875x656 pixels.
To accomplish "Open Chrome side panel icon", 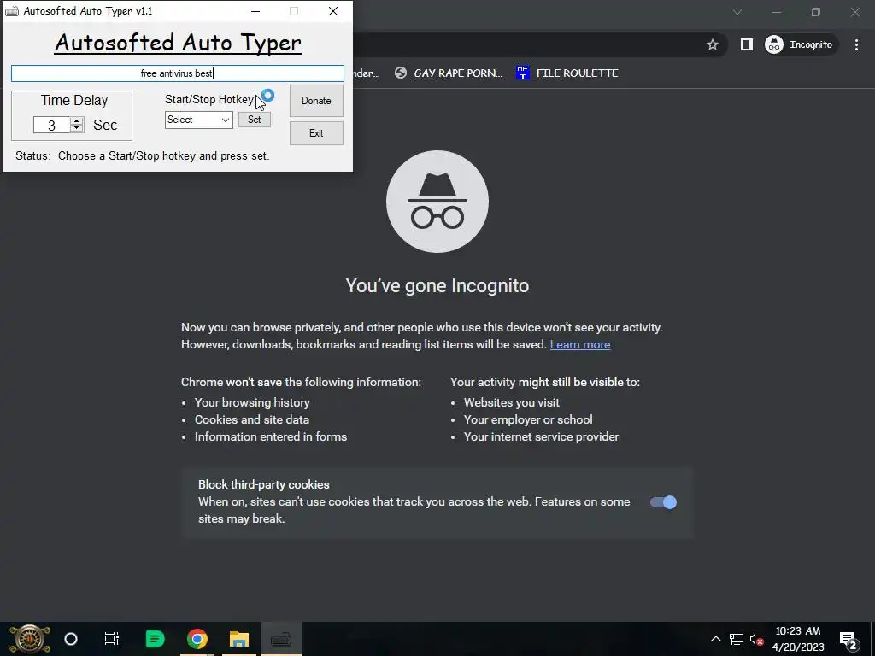I will [x=747, y=44].
